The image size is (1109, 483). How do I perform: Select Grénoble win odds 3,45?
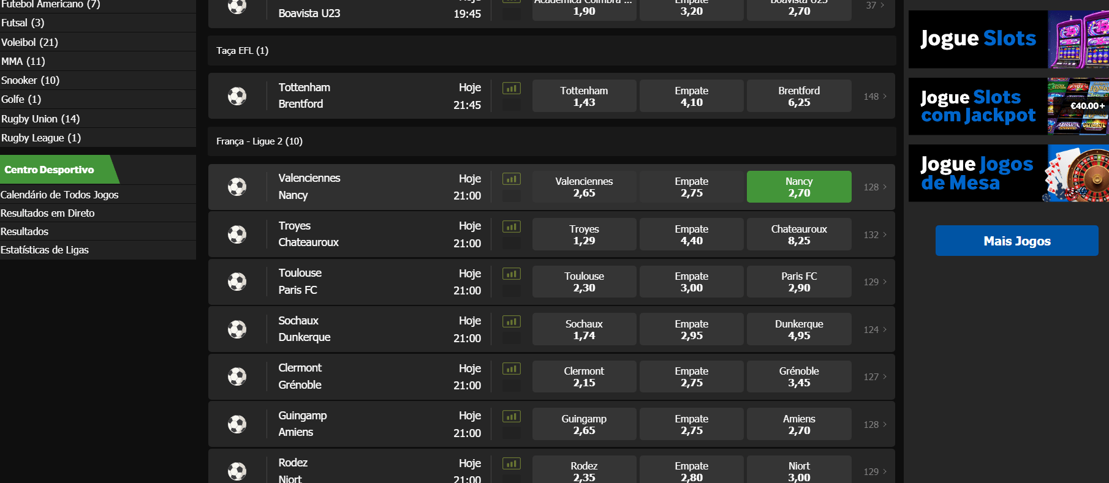(x=799, y=376)
